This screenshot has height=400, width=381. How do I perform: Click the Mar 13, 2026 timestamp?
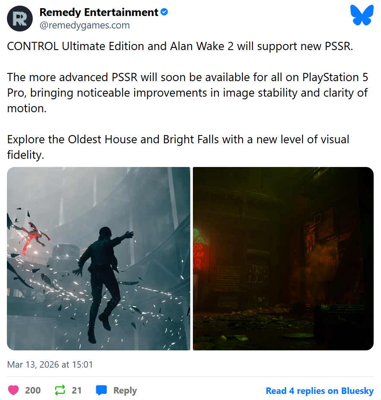click(x=50, y=365)
